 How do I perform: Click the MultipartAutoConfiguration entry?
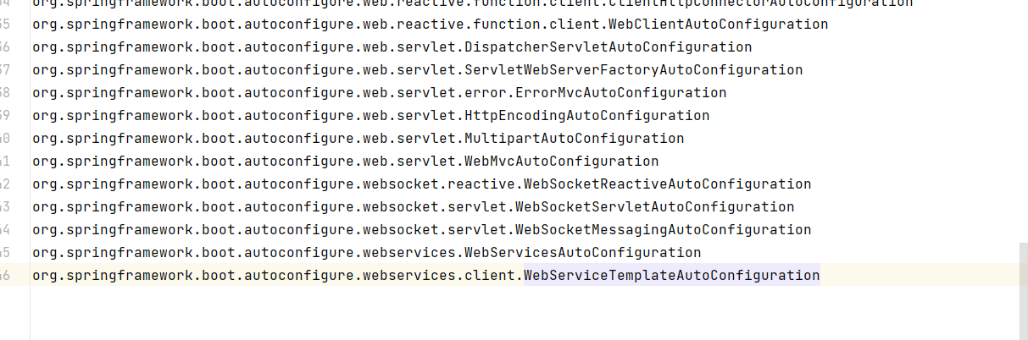point(574,139)
